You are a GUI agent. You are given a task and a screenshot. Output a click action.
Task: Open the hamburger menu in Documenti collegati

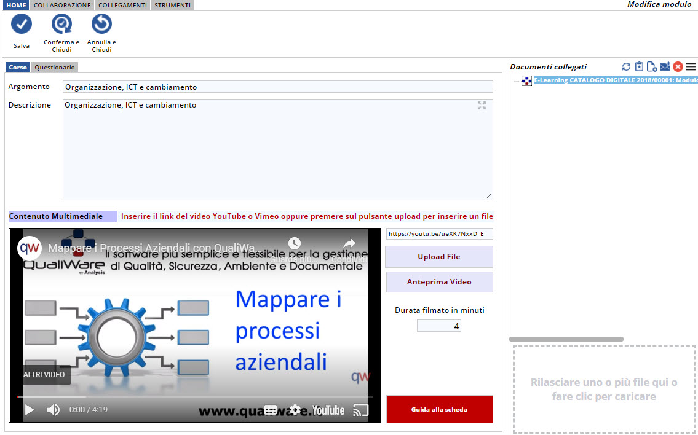[x=691, y=67]
